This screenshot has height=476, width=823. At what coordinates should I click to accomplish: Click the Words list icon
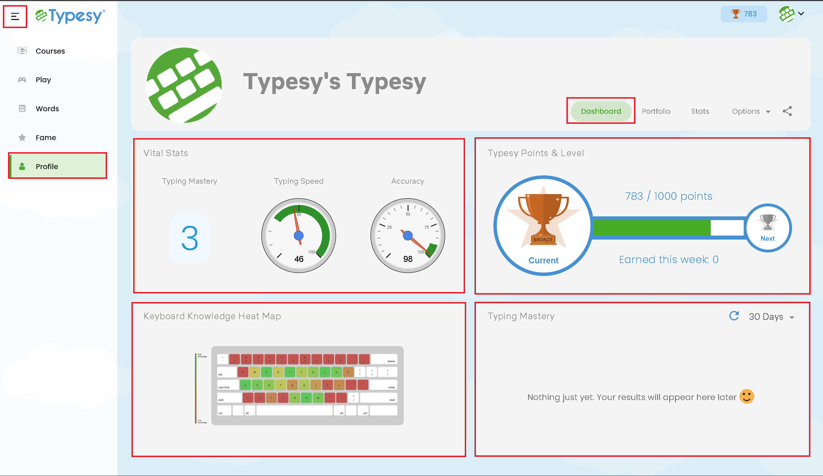pyautogui.click(x=22, y=109)
